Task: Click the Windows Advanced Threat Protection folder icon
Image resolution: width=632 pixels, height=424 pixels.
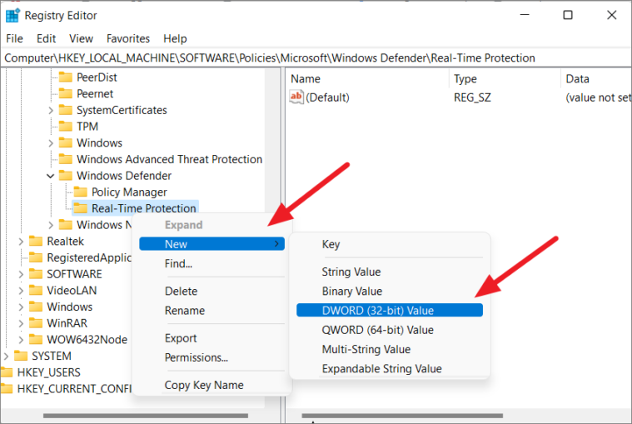Action: 65,159
